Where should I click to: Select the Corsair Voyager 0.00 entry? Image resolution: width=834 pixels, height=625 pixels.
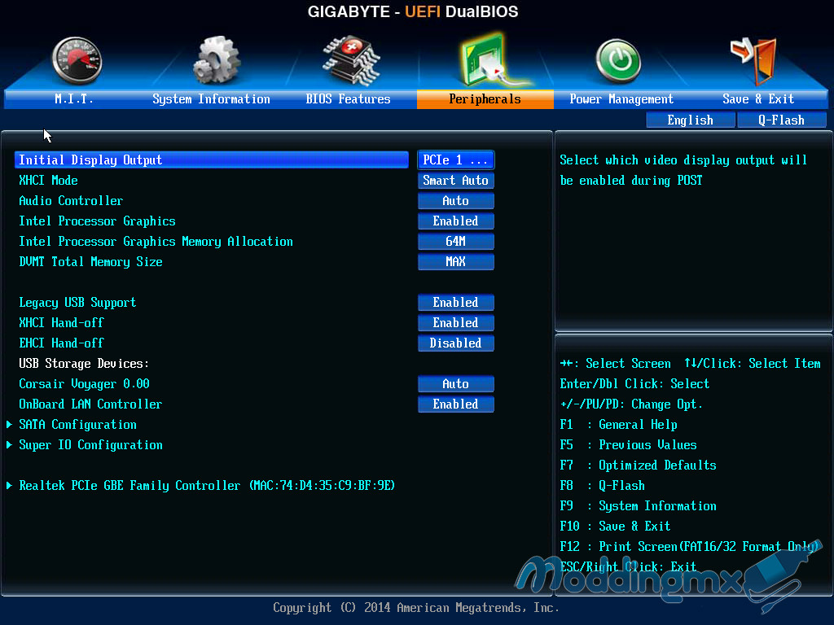click(x=84, y=384)
